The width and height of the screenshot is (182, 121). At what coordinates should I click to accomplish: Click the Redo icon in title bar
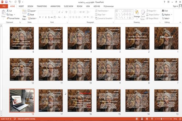click(15, 2)
